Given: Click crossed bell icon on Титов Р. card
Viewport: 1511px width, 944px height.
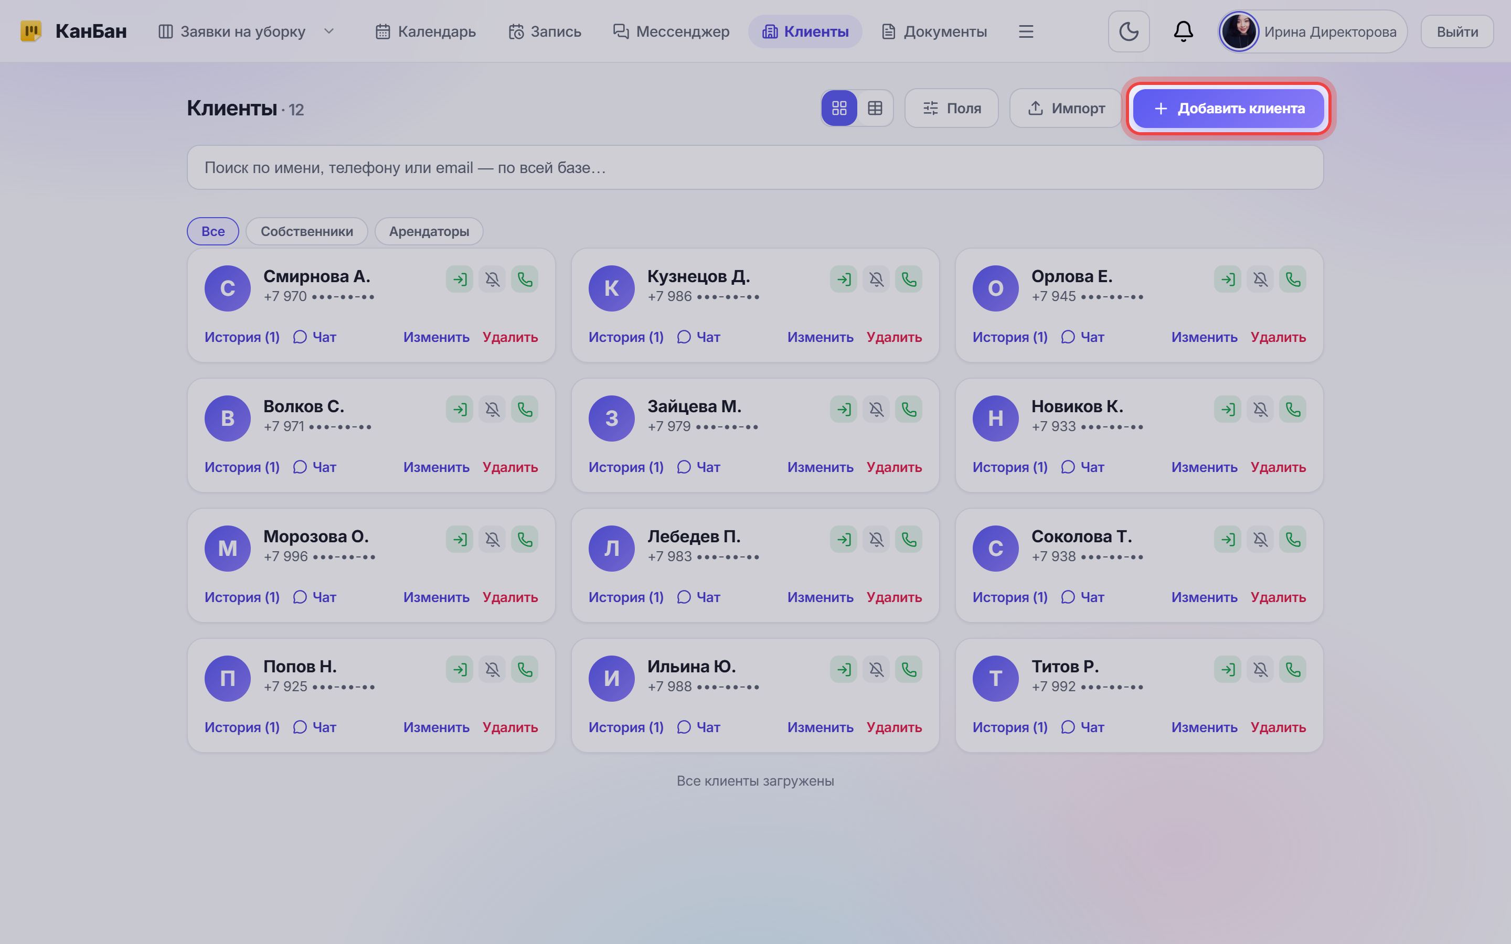Looking at the screenshot, I should pos(1260,669).
